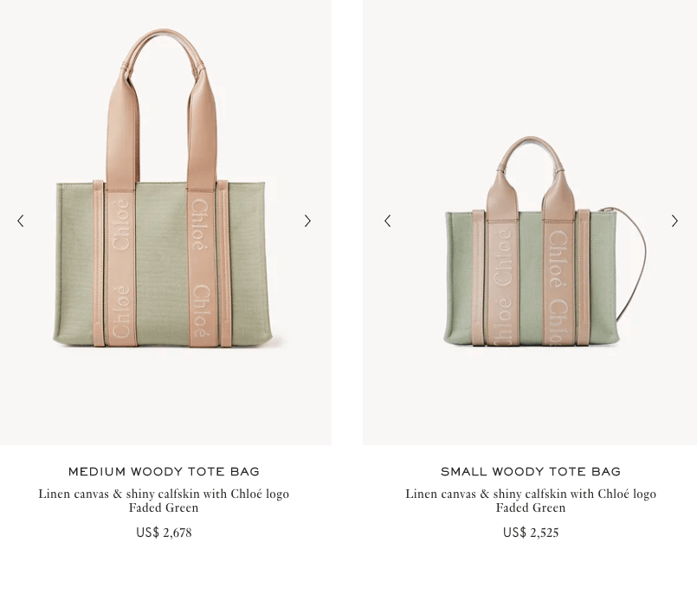Click the small tote's short top handle

pos(531,178)
